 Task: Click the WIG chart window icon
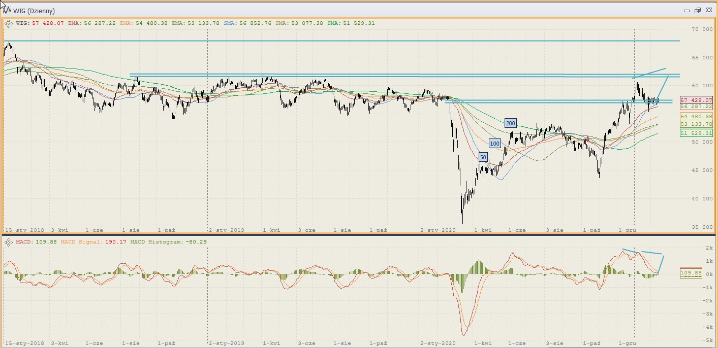(8, 11)
